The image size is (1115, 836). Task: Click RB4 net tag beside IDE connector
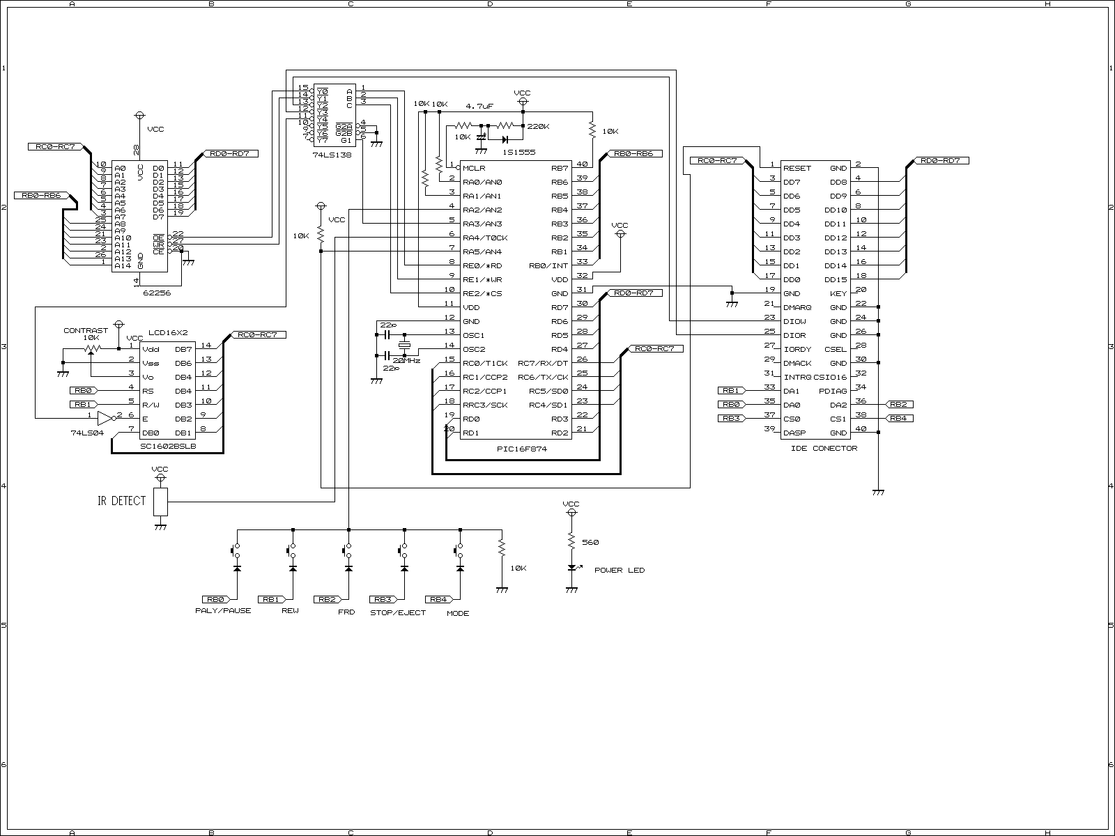[x=899, y=418]
